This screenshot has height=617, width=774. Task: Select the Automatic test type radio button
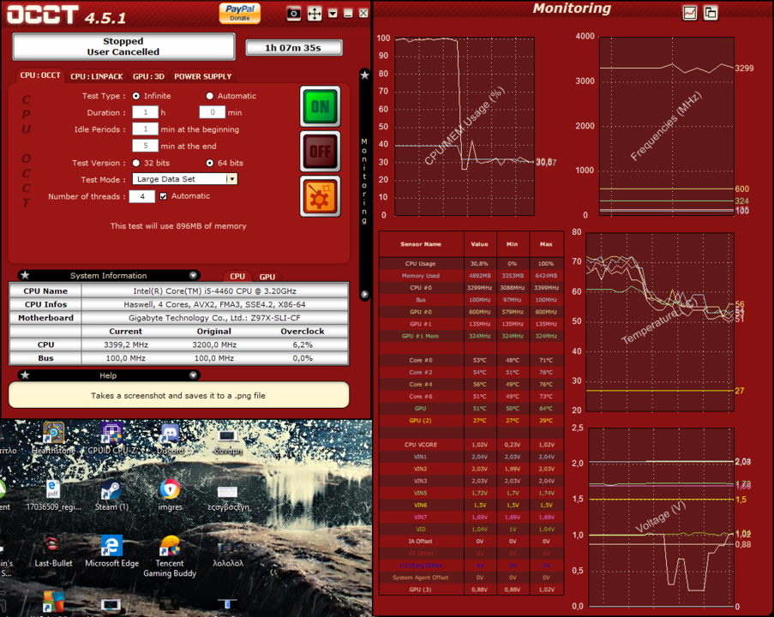click(210, 96)
